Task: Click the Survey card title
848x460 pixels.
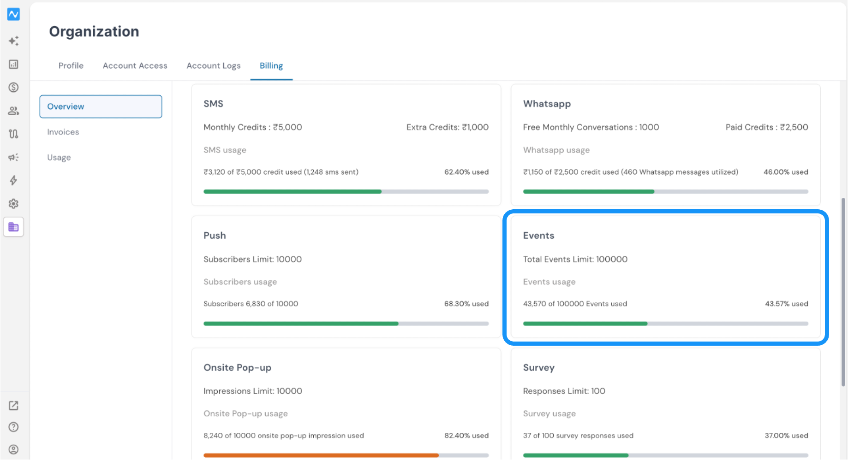Action: click(x=539, y=367)
